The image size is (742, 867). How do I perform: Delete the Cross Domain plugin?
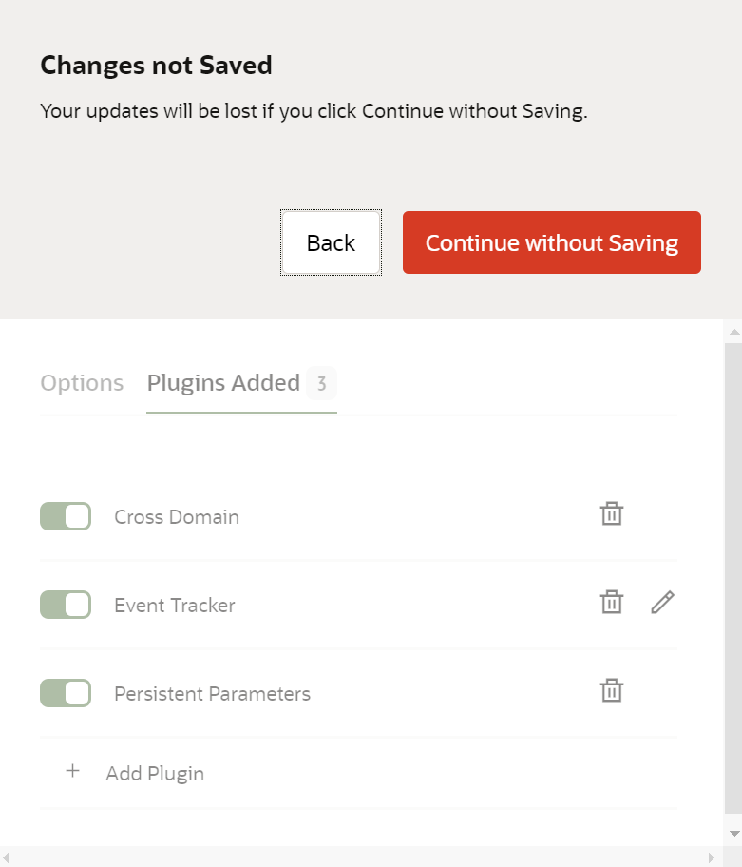612,514
